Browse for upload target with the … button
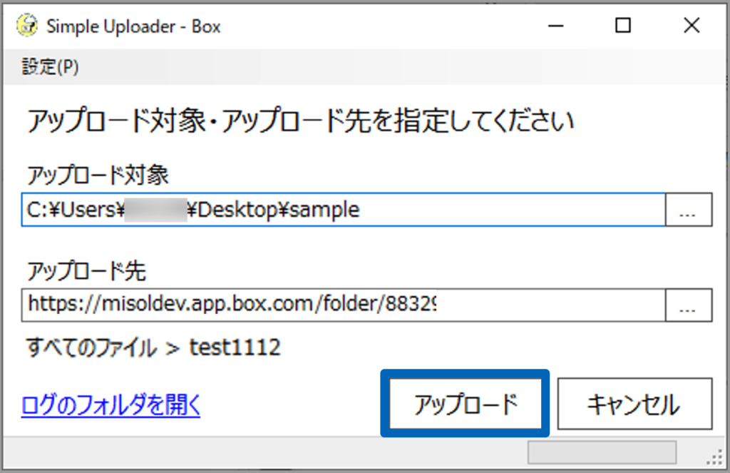The height and width of the screenshot is (473, 730). tap(688, 210)
